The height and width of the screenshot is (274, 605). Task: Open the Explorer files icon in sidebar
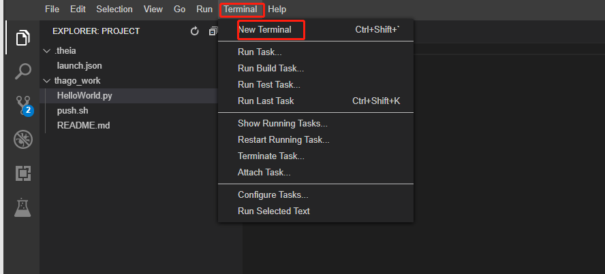click(x=22, y=37)
